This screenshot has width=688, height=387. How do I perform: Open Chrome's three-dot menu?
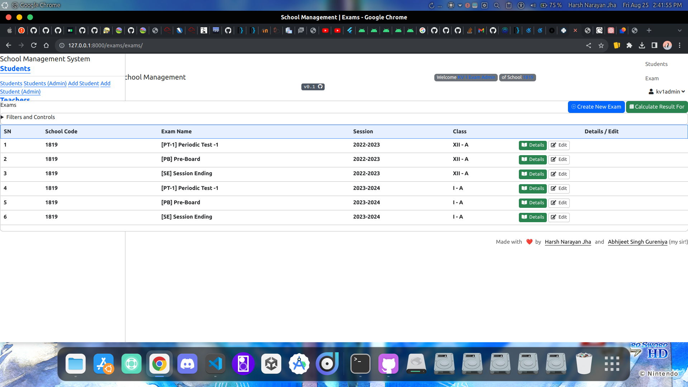pos(680,46)
